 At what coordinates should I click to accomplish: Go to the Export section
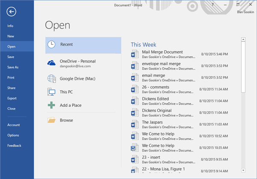pos(12,98)
